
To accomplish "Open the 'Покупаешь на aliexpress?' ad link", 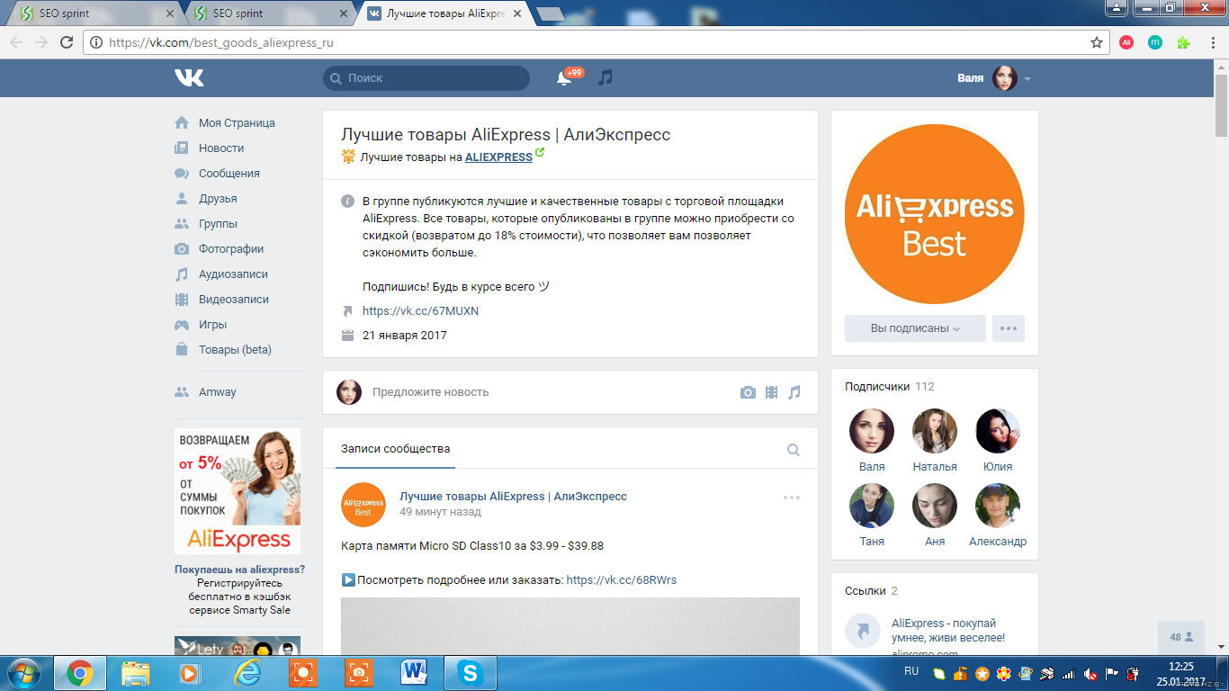I will coord(239,570).
